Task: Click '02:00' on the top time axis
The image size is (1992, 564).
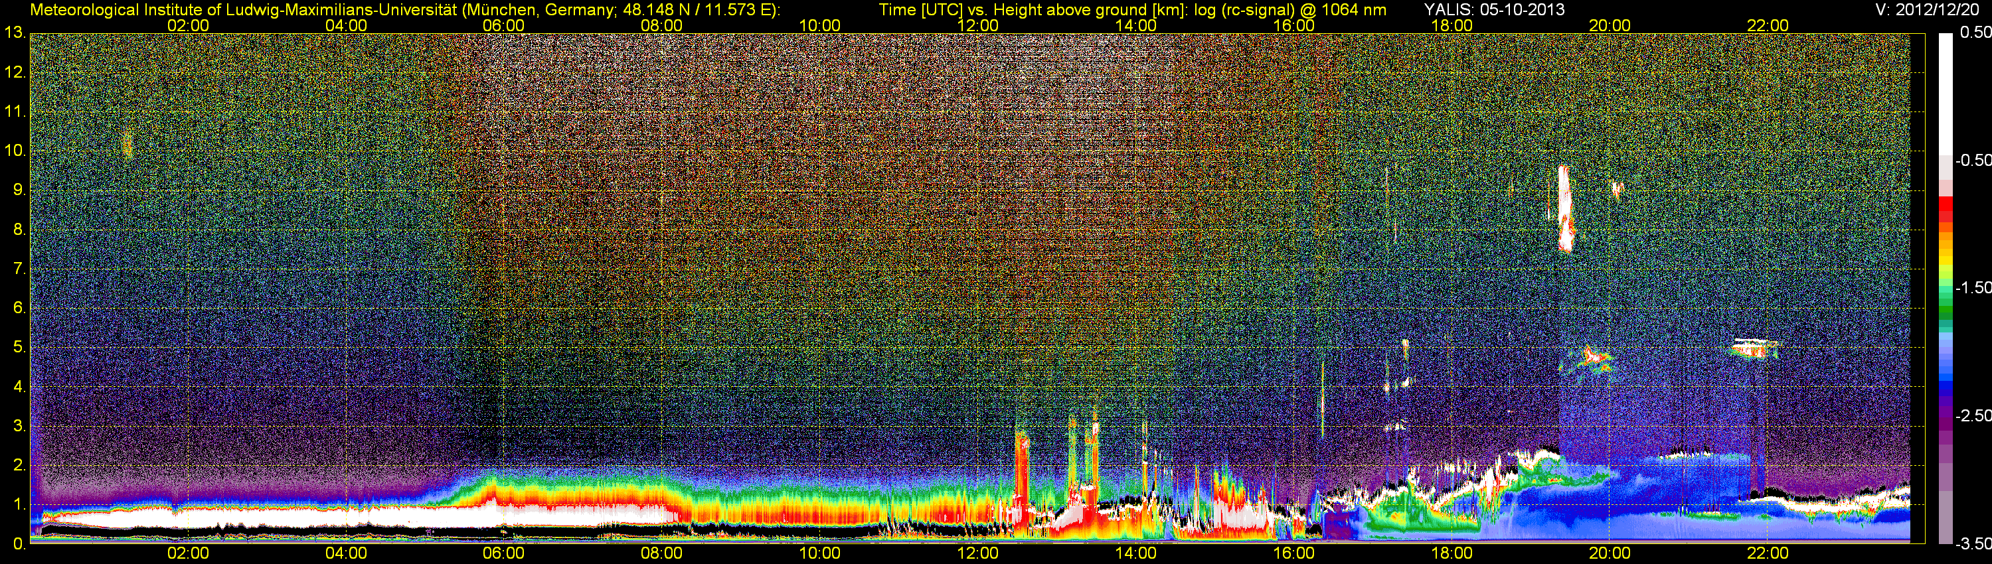Action: point(188,25)
